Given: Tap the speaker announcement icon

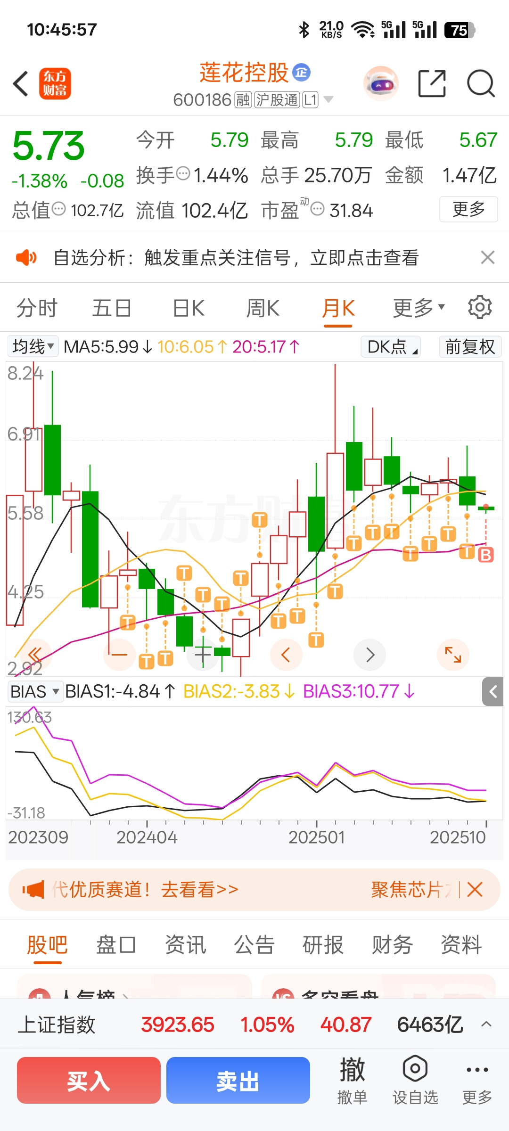Looking at the screenshot, I should [x=26, y=258].
